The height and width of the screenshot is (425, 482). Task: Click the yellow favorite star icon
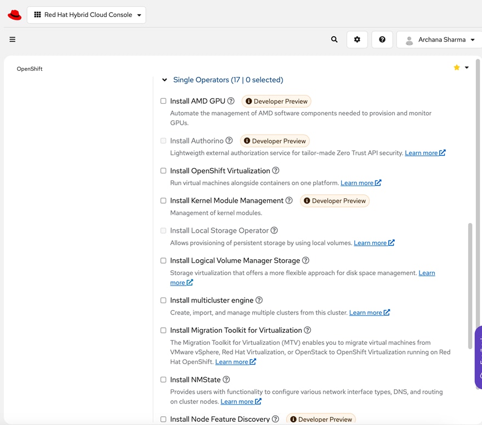tap(456, 68)
